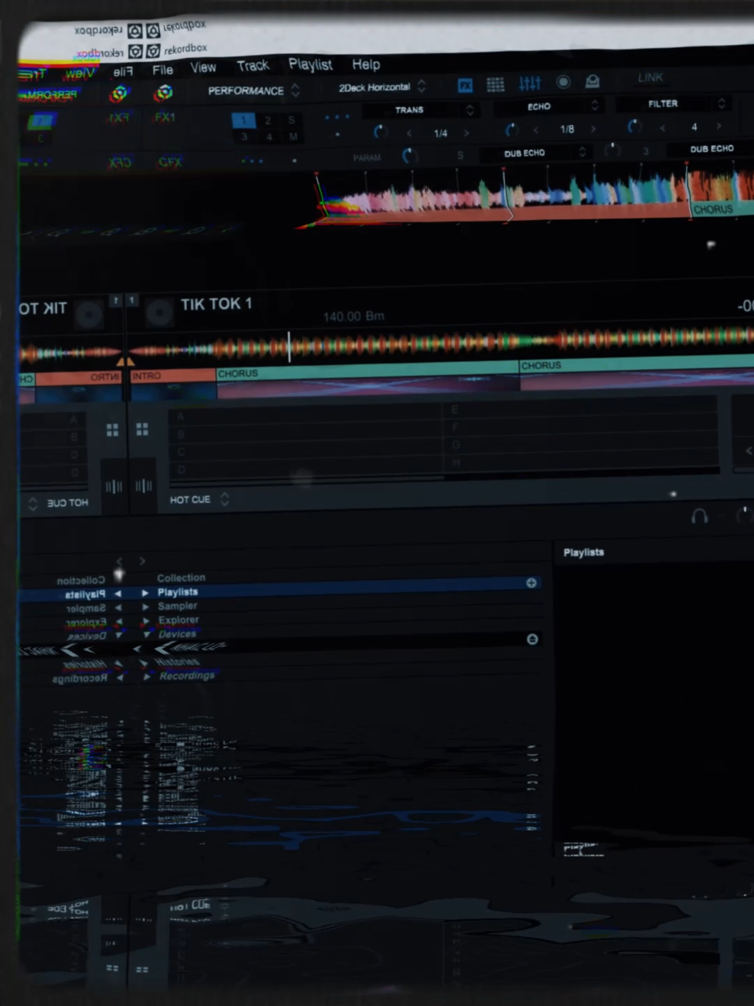Click the 140.00 Bm tempo and key text
Screen dimensions: 754x1006
click(353, 316)
